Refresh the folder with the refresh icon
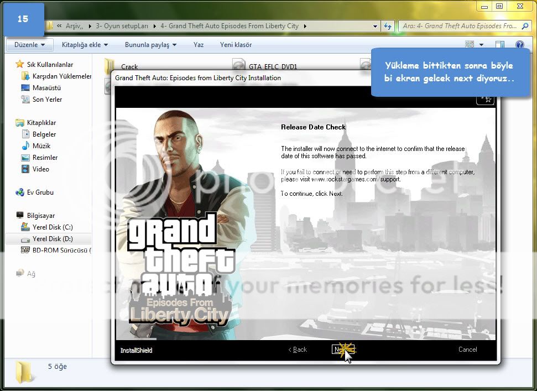Screen dimensions: 537x391 (388, 26)
